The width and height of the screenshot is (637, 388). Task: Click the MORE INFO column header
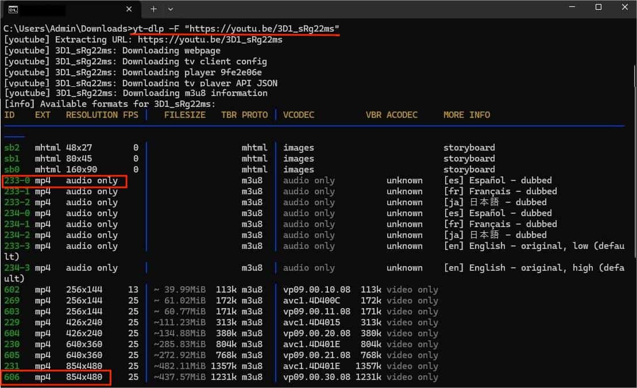466,115
